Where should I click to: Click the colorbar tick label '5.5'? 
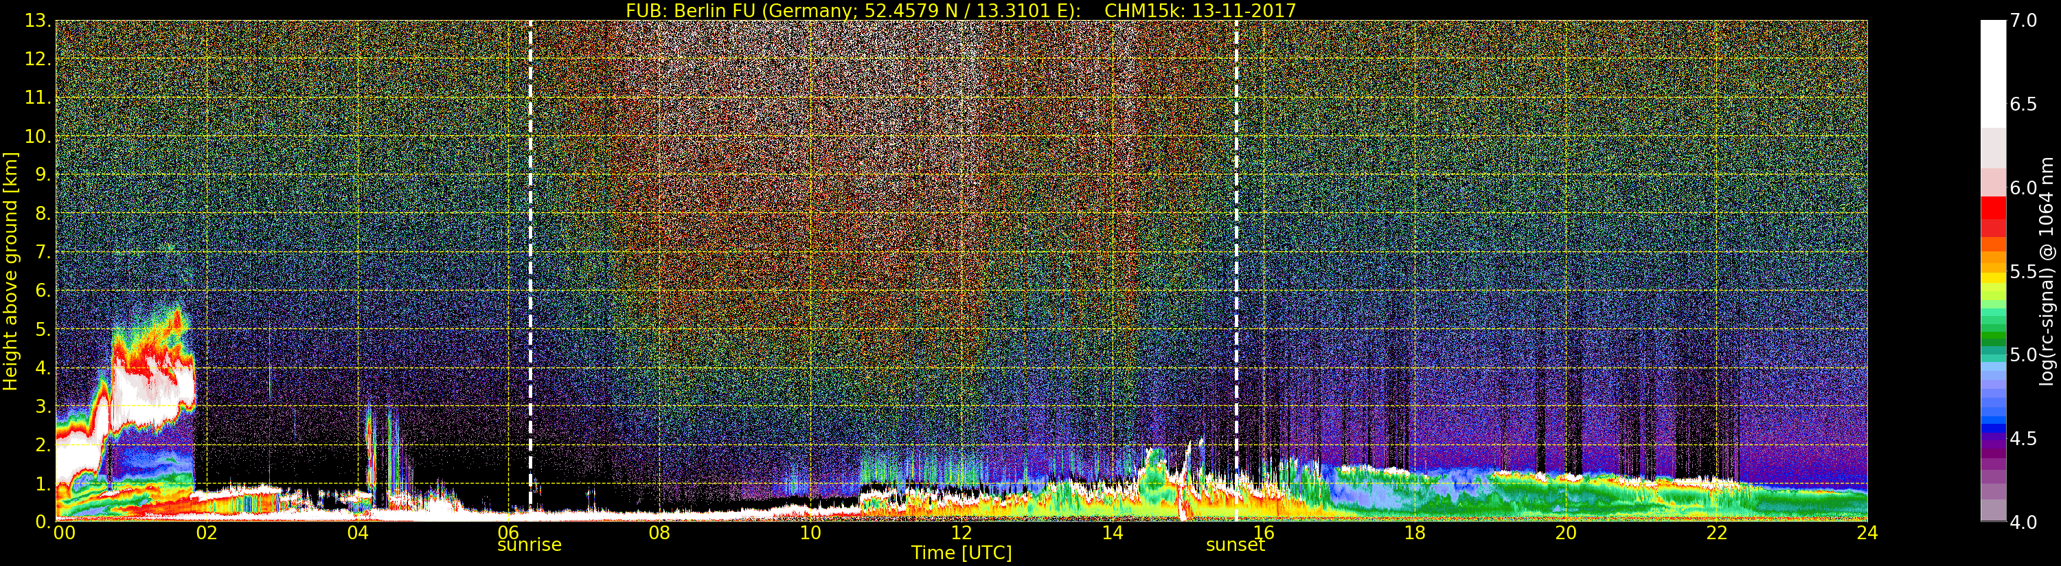pos(2023,271)
